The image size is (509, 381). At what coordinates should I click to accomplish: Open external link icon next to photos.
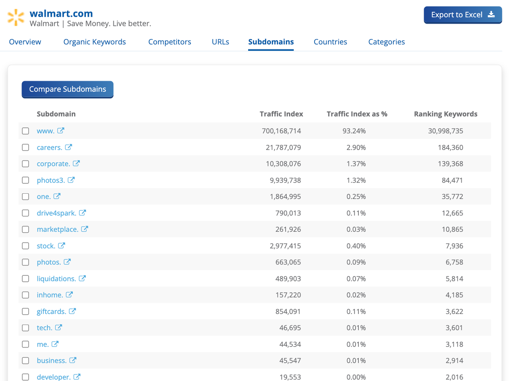67,262
